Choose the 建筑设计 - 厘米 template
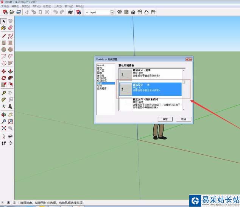This screenshot has width=240, height=207. point(150,75)
